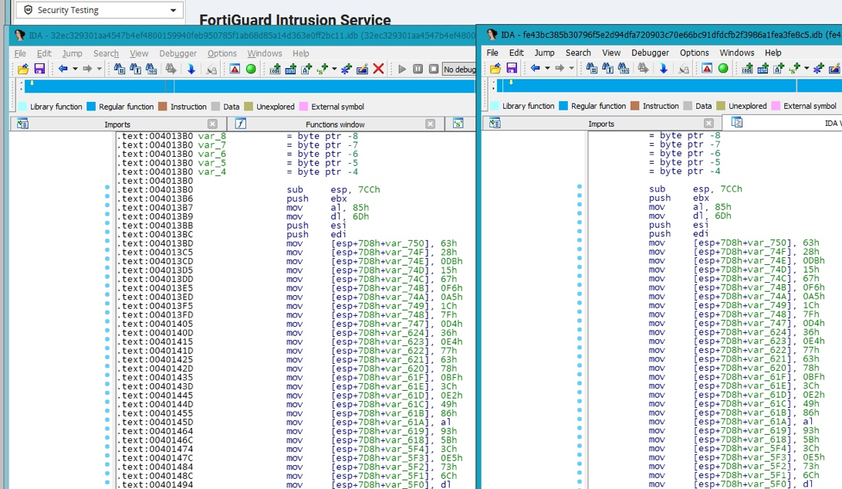Expand add-structure dropdown arrow in left IDA toolbar
This screenshot has width=842, height=489.
[334, 69]
